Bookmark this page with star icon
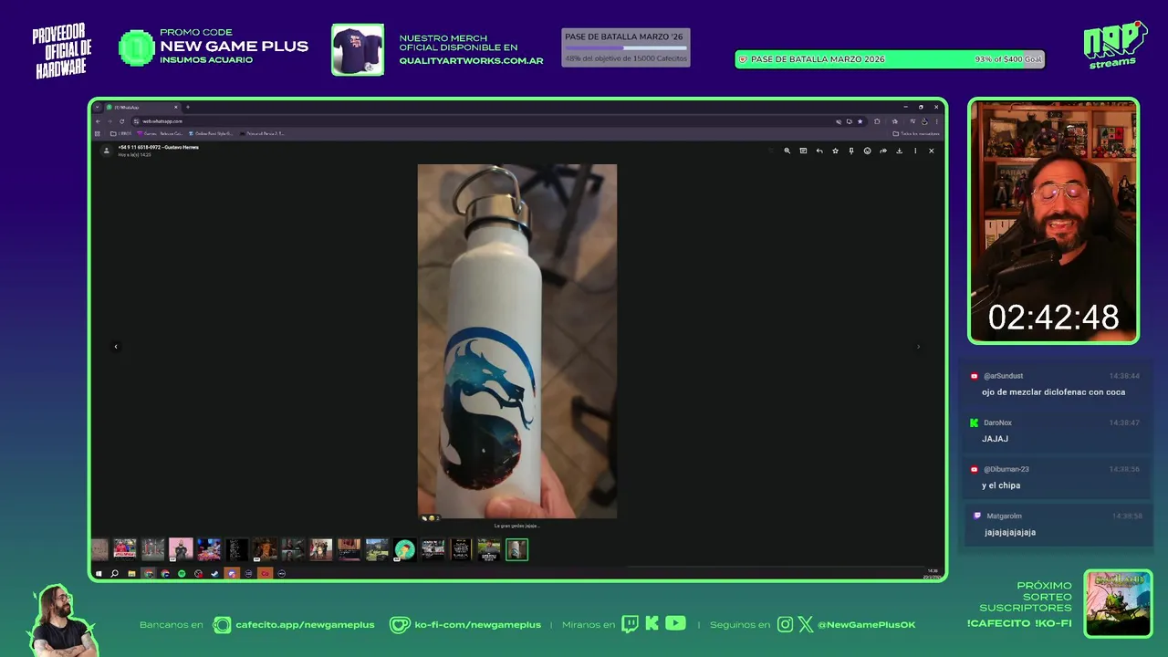Screen dimensions: 1168x657 pyautogui.click(x=860, y=121)
